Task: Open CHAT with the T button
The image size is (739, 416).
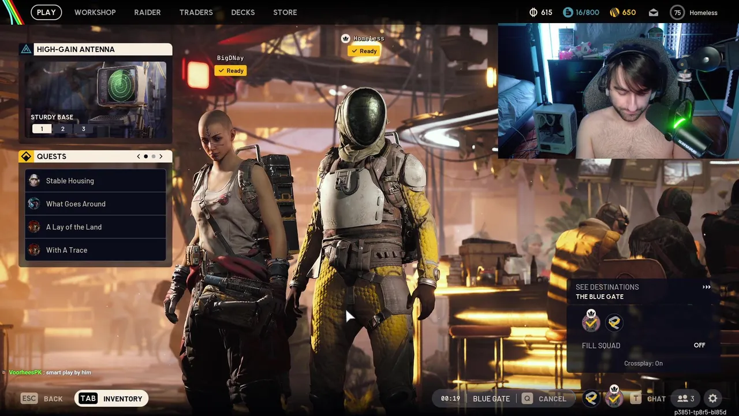Action: coord(648,399)
